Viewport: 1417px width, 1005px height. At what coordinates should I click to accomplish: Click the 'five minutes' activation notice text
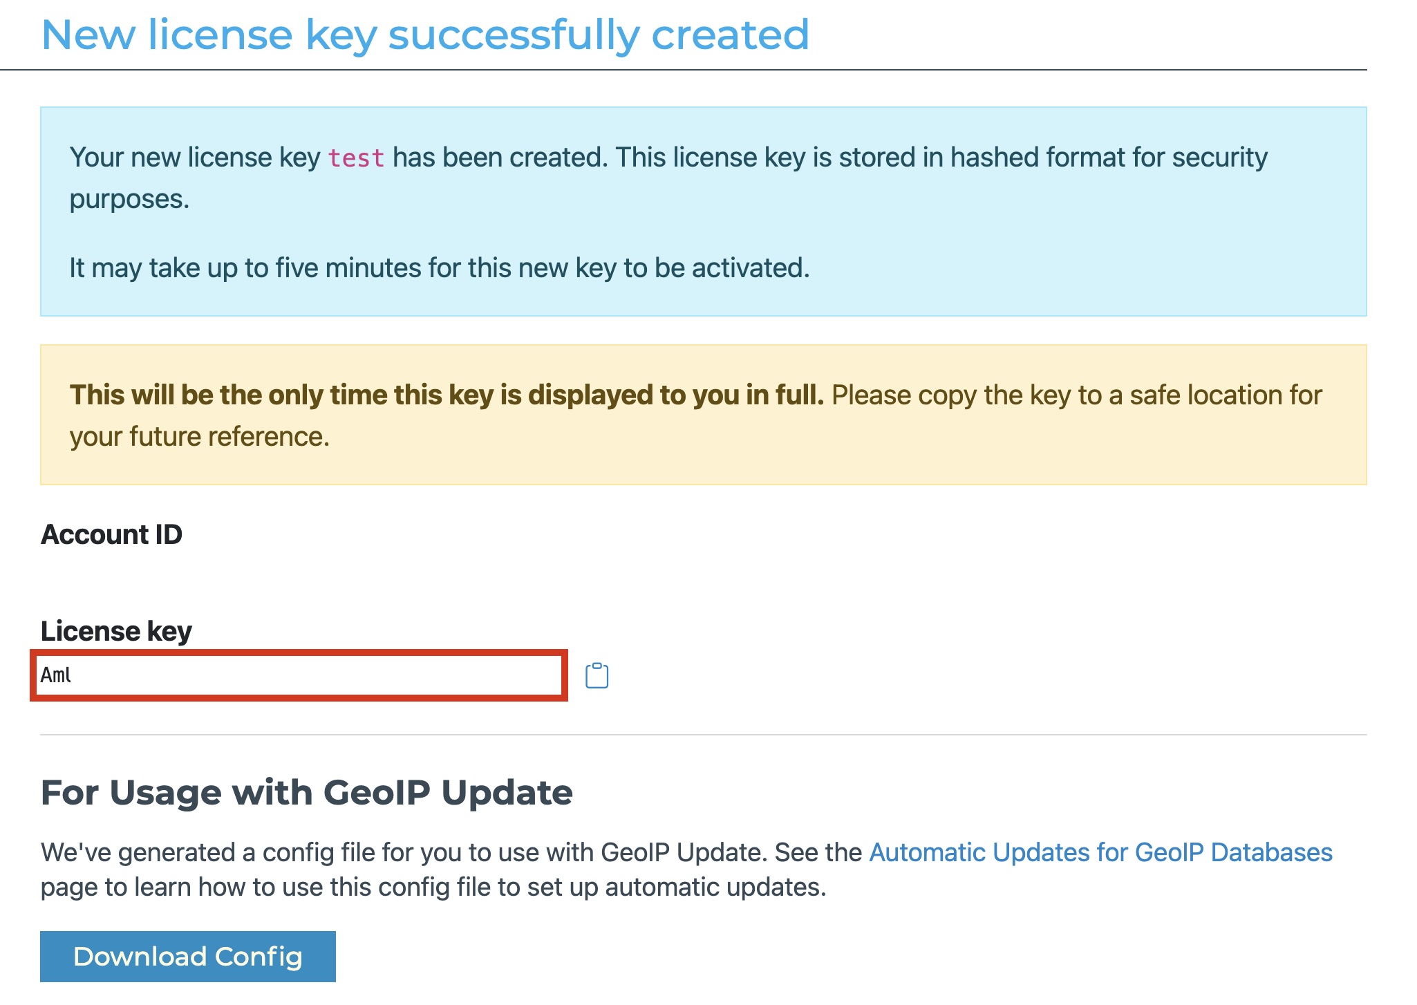tap(439, 268)
